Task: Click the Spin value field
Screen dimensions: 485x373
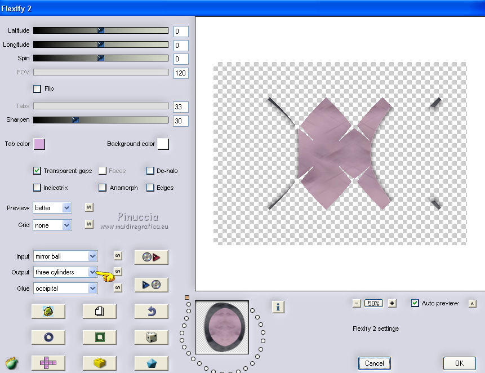Action: (x=181, y=59)
